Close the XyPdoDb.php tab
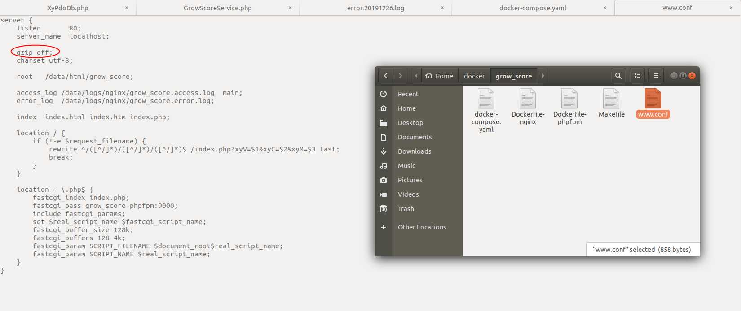The height and width of the screenshot is (311, 741). [127, 8]
